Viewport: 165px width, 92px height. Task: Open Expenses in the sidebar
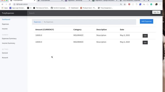[5, 24]
